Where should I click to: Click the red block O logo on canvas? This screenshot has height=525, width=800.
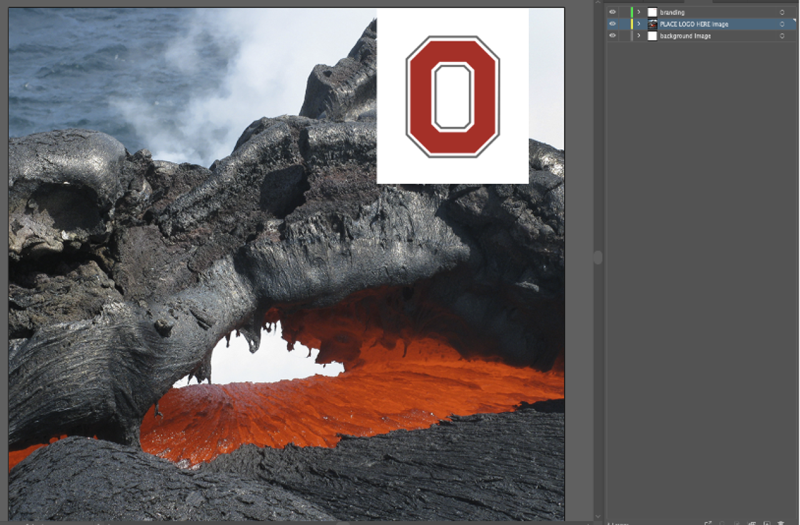(452, 96)
